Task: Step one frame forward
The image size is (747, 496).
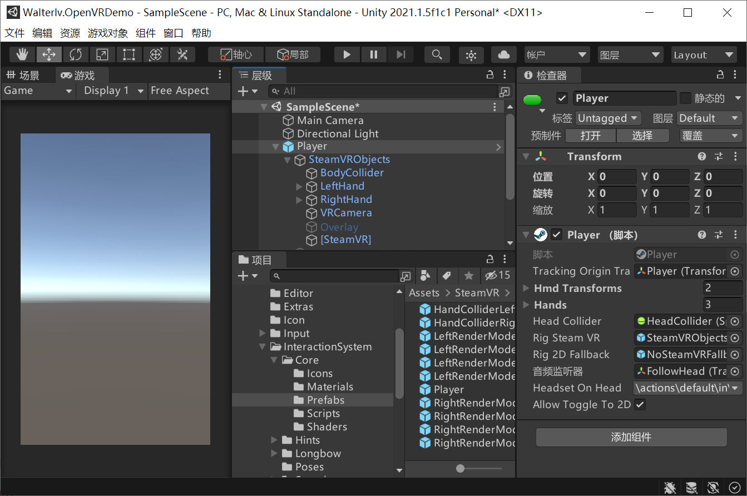Action: [400, 54]
